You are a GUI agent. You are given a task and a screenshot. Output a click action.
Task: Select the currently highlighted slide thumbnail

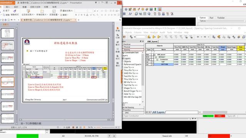(x=8, y=82)
